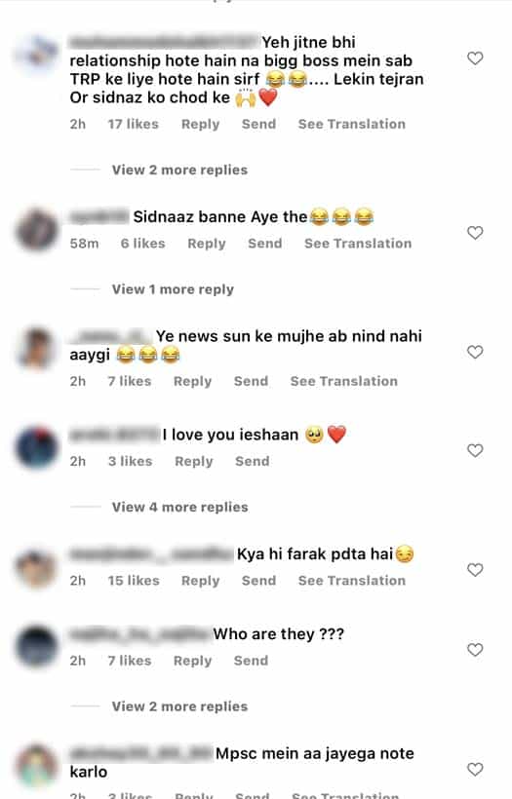This screenshot has width=512, height=799.
Task: Expand 'View 4 more replies'
Action: pyautogui.click(x=180, y=508)
